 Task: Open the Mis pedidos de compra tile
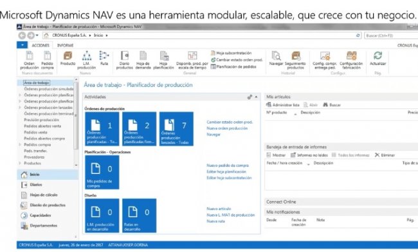[102, 172]
